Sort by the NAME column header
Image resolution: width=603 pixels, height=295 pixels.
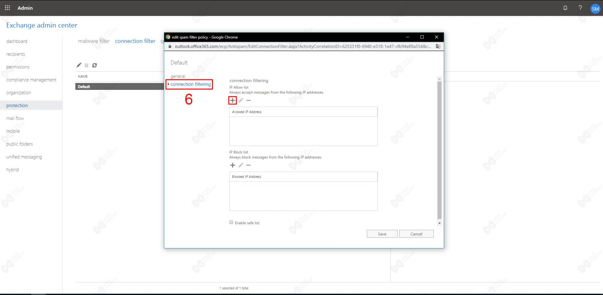click(x=83, y=76)
